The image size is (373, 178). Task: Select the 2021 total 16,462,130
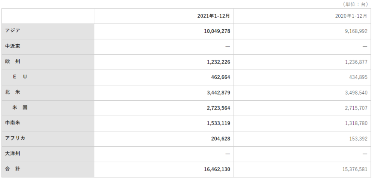[x=217, y=169]
